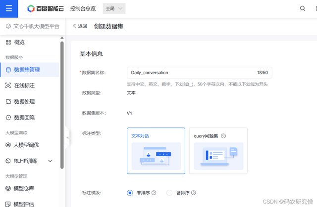The image size is (317, 207).
Task: Click the 数据回流 sidebar icon
Action: [8, 118]
